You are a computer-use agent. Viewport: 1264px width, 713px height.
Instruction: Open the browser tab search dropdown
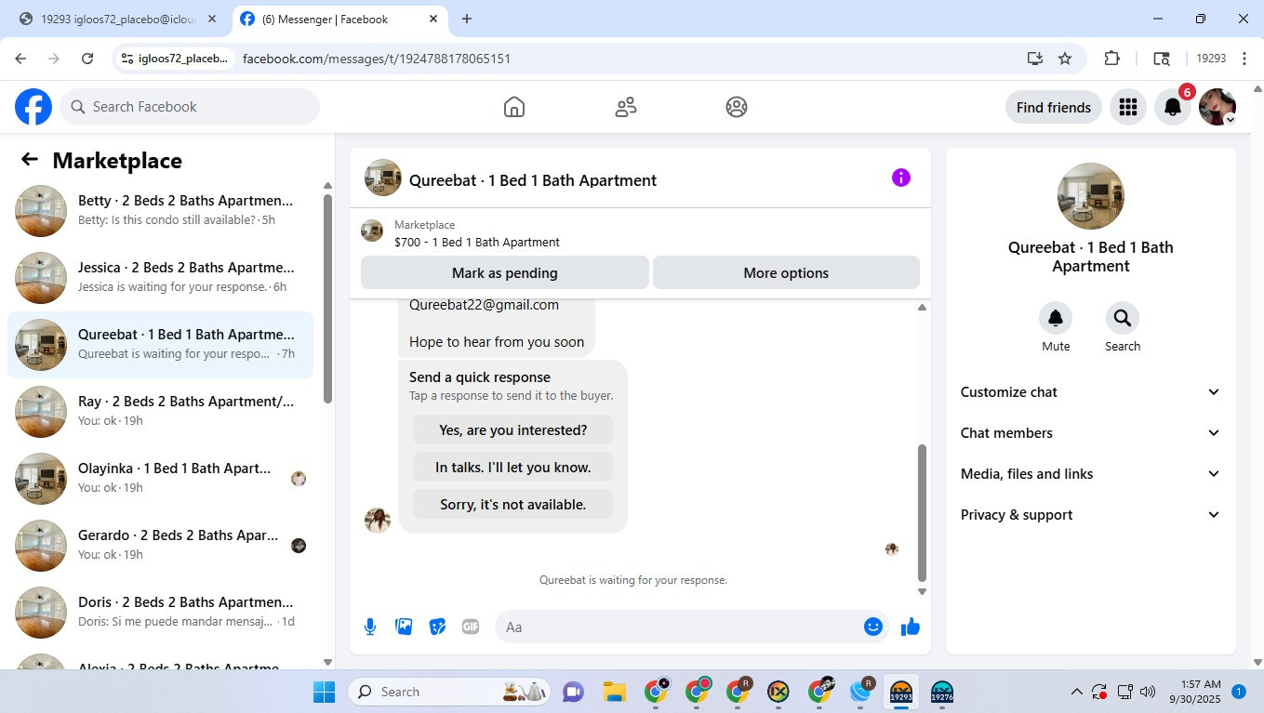[x=1162, y=59]
